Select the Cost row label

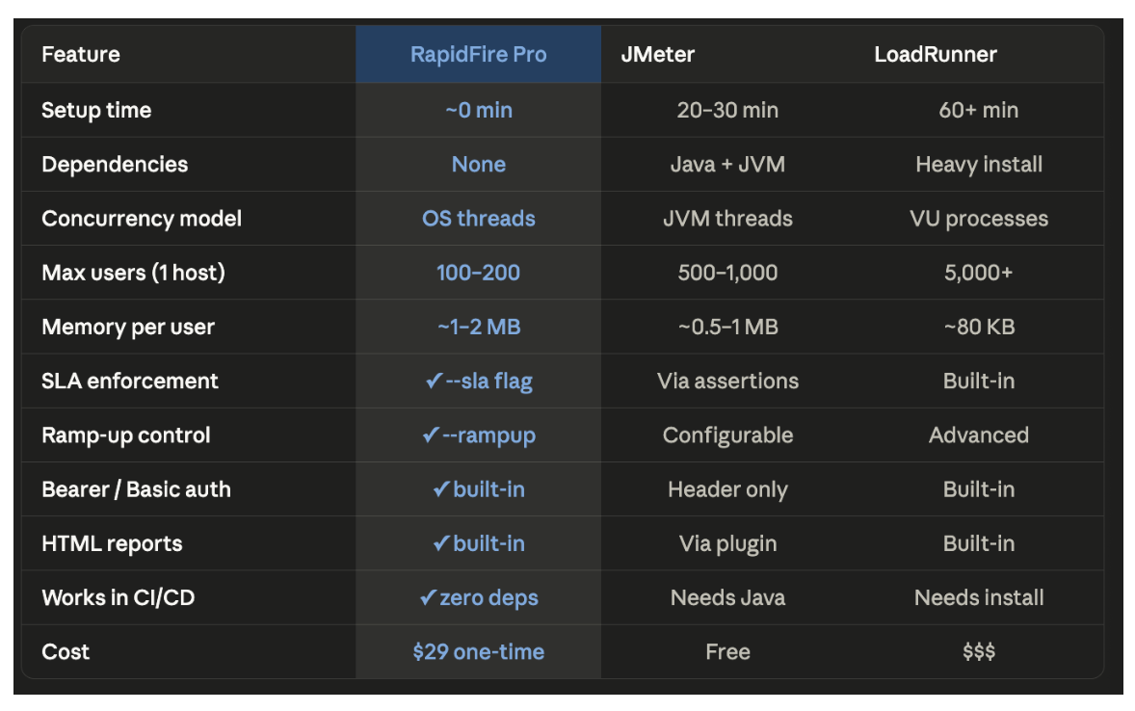(x=66, y=651)
